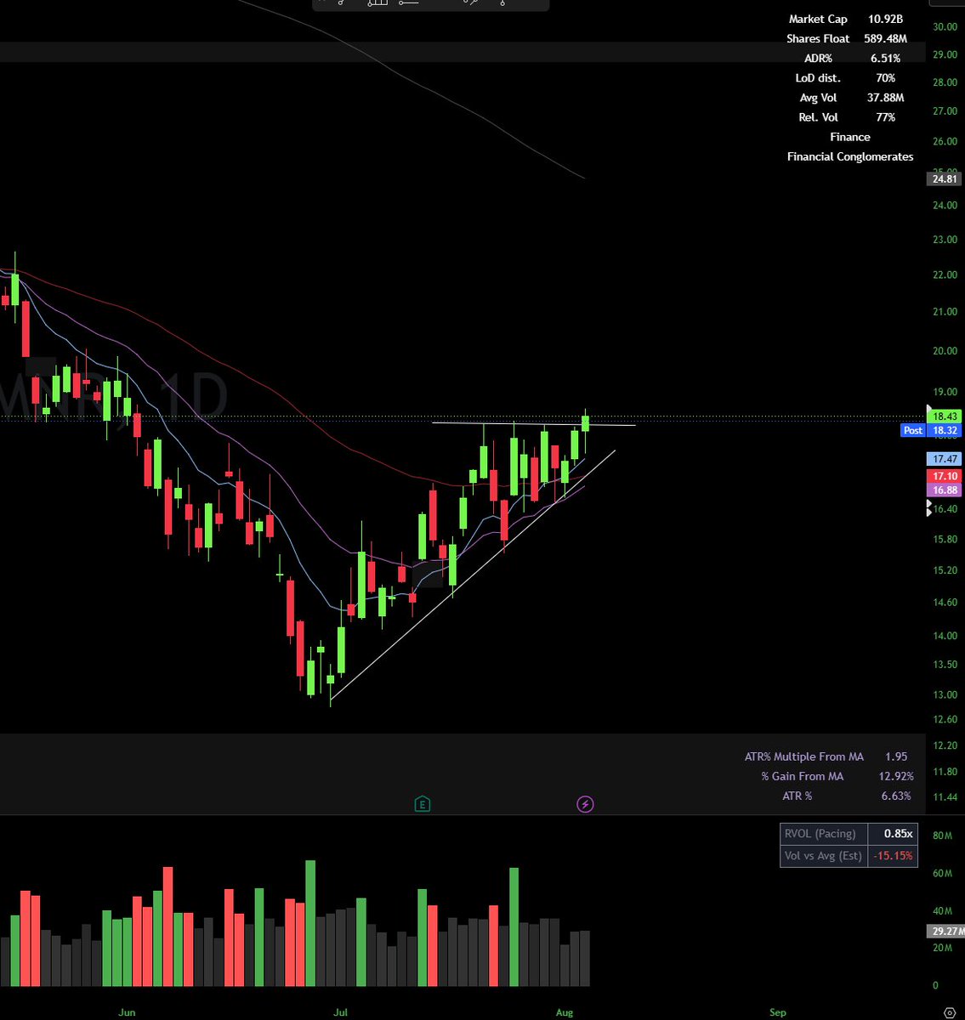
Task: Click the grey 24.81 moving average label
Action: [945, 178]
